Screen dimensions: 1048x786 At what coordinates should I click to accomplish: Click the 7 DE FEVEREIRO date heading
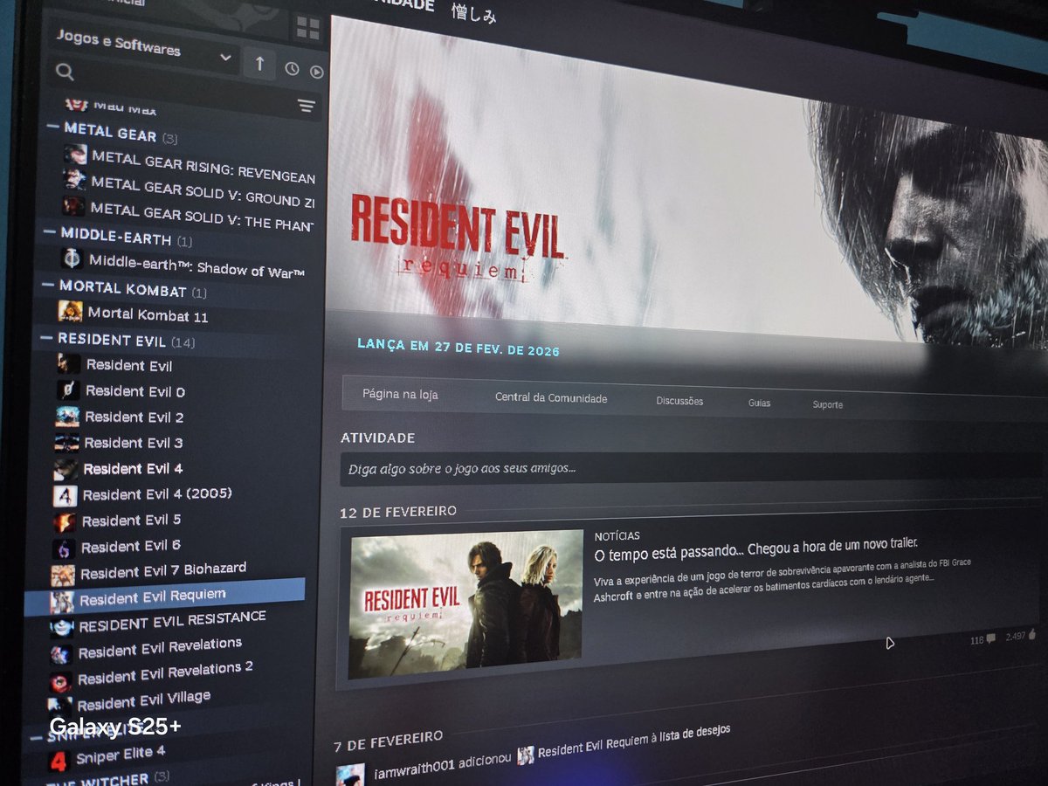click(388, 741)
